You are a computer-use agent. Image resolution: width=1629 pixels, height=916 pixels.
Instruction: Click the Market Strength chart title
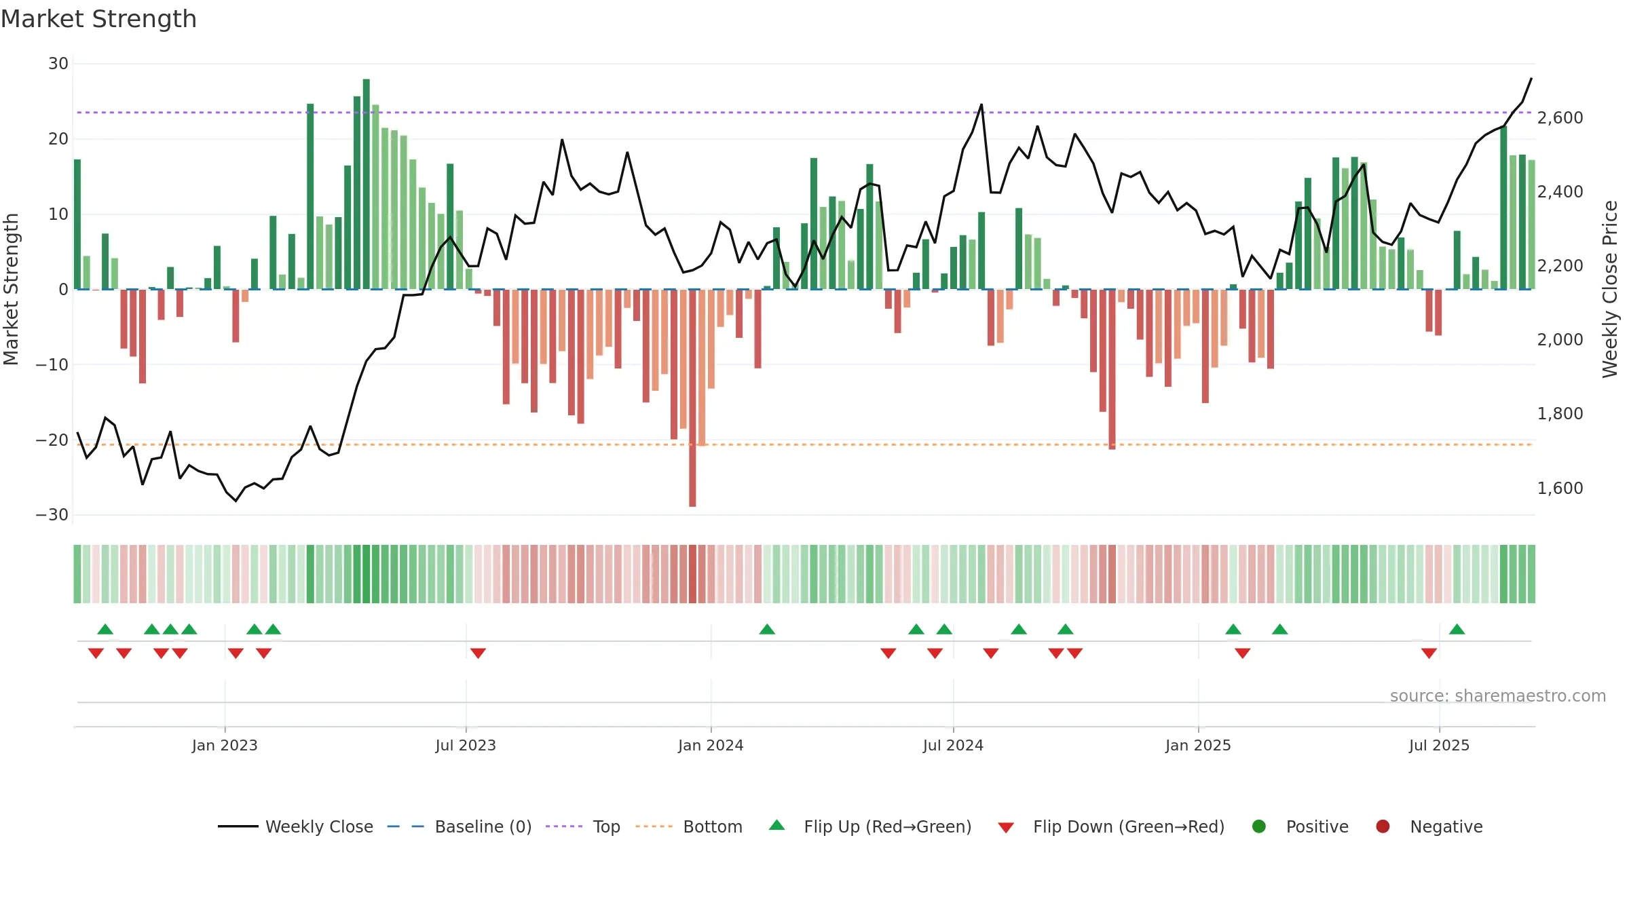[98, 19]
